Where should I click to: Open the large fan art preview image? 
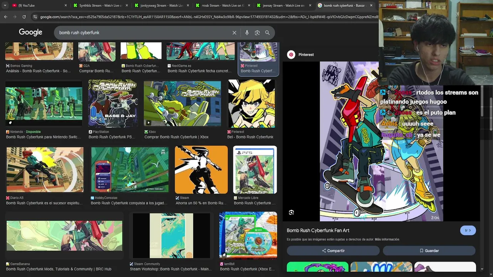point(381,141)
